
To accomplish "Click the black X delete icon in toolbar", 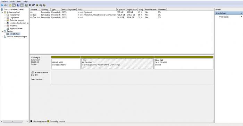I will 30,5.
